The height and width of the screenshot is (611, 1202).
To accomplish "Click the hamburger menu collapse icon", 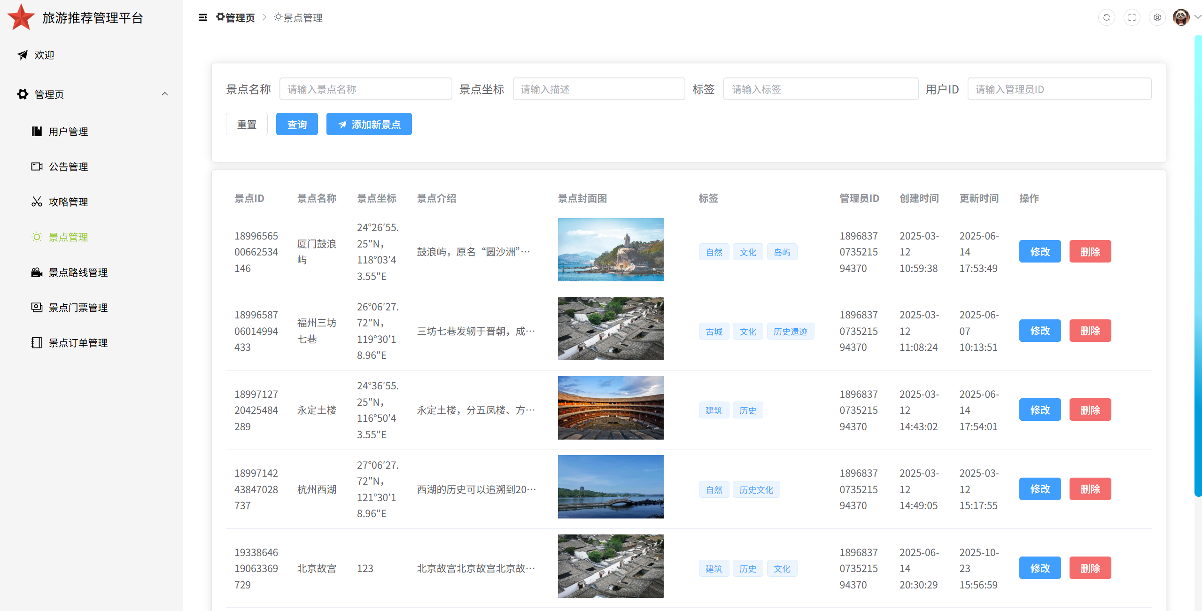I will [x=202, y=18].
